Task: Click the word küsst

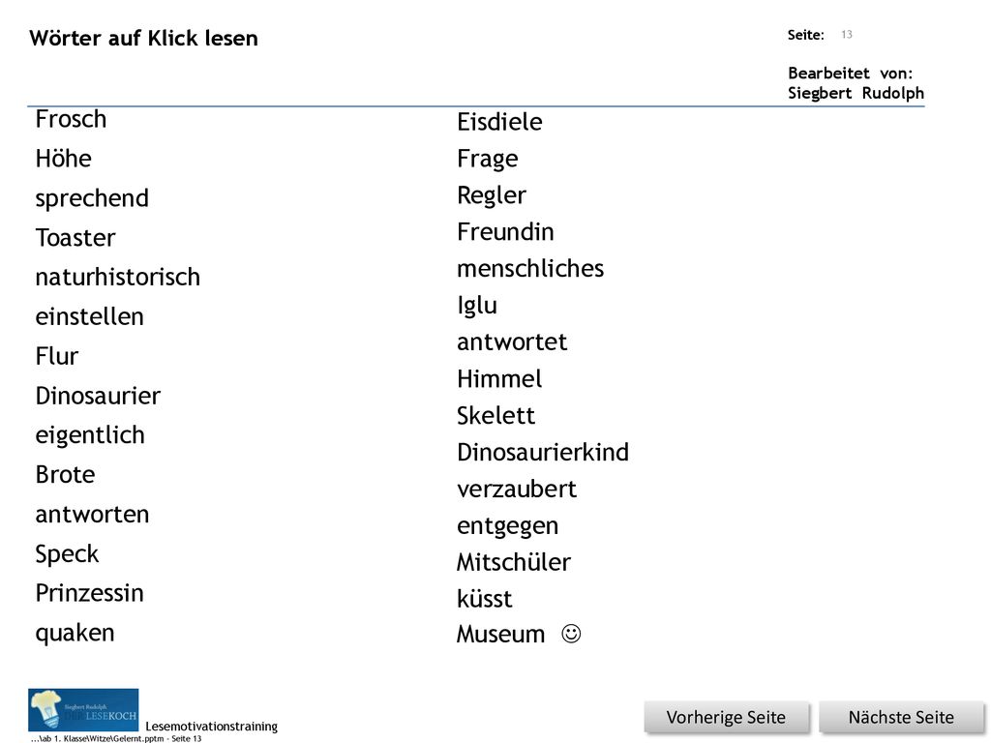Action: coord(485,599)
